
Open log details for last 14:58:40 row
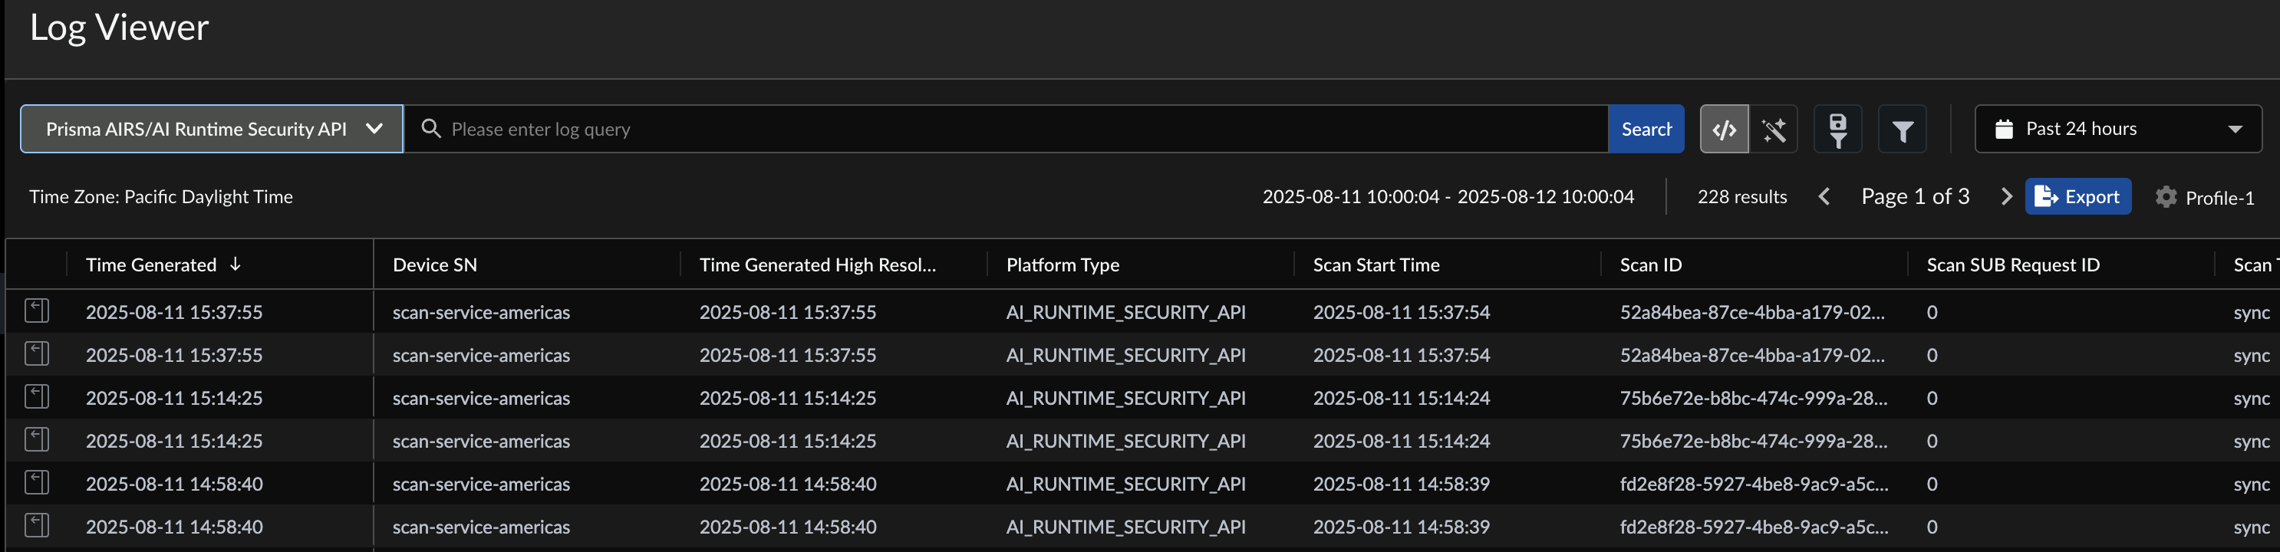[37, 527]
